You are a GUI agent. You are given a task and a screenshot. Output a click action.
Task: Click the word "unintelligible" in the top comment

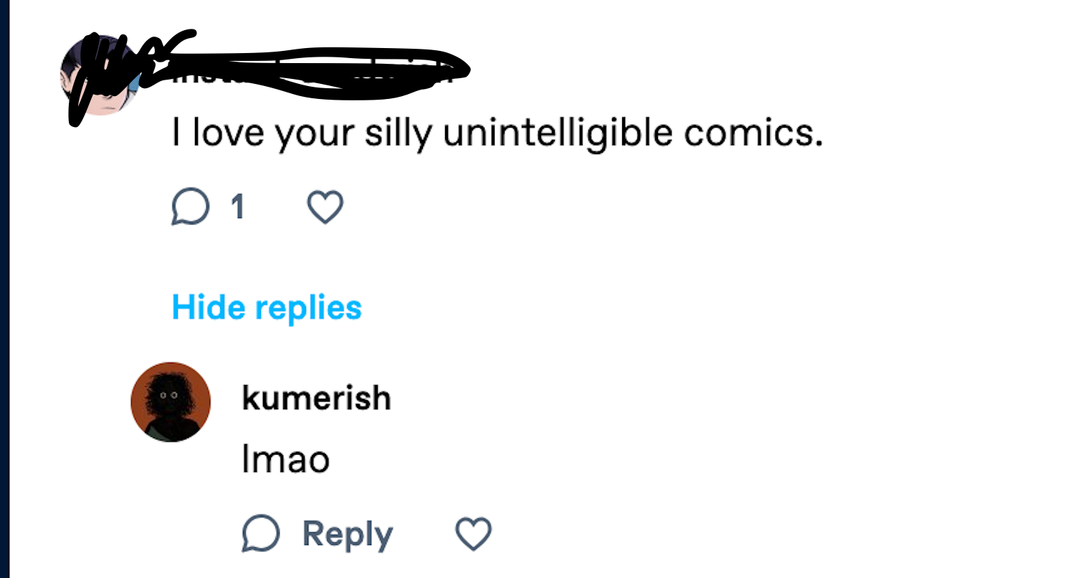coord(558,133)
